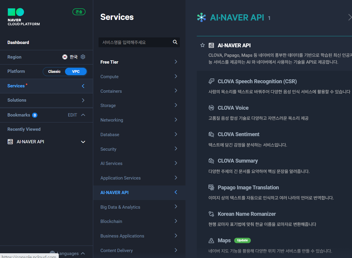Open CLOVA Speech Recognition (CSR) link
The height and width of the screenshot is (258, 352).
[x=257, y=81]
